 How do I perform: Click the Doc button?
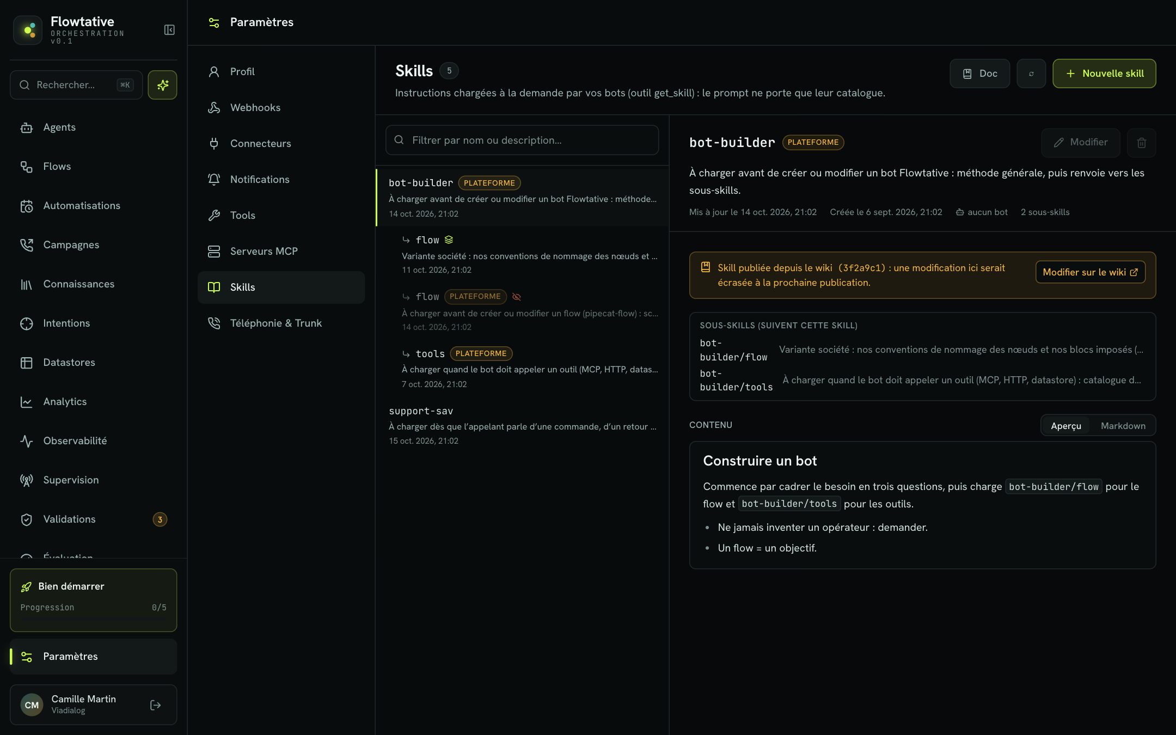[x=979, y=73]
